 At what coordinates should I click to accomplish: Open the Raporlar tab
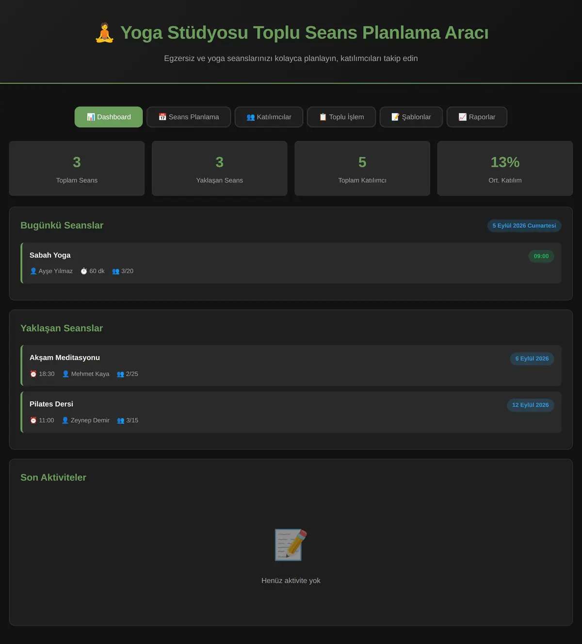(477, 117)
